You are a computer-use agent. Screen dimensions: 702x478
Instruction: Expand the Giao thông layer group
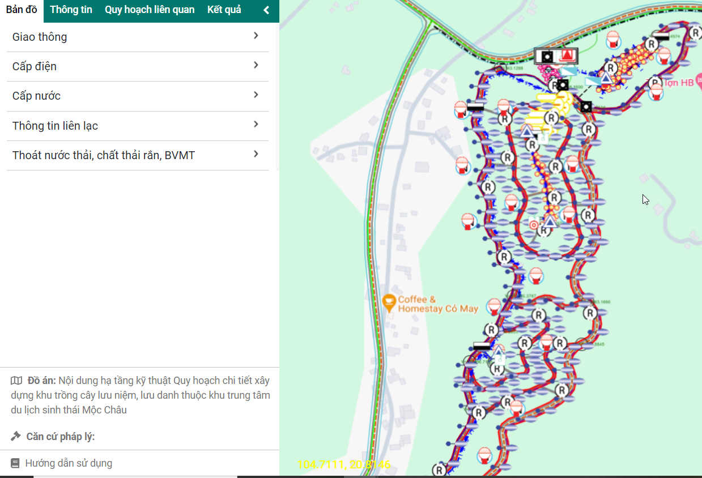pos(256,36)
